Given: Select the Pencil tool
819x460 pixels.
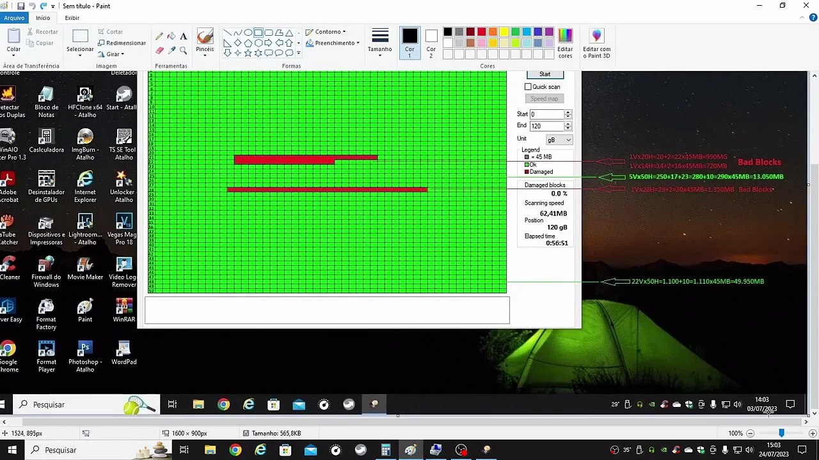Looking at the screenshot, I should click(x=159, y=36).
